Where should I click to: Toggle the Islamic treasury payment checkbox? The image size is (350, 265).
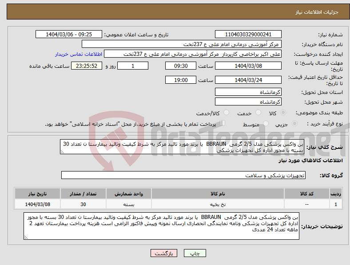[223, 123]
